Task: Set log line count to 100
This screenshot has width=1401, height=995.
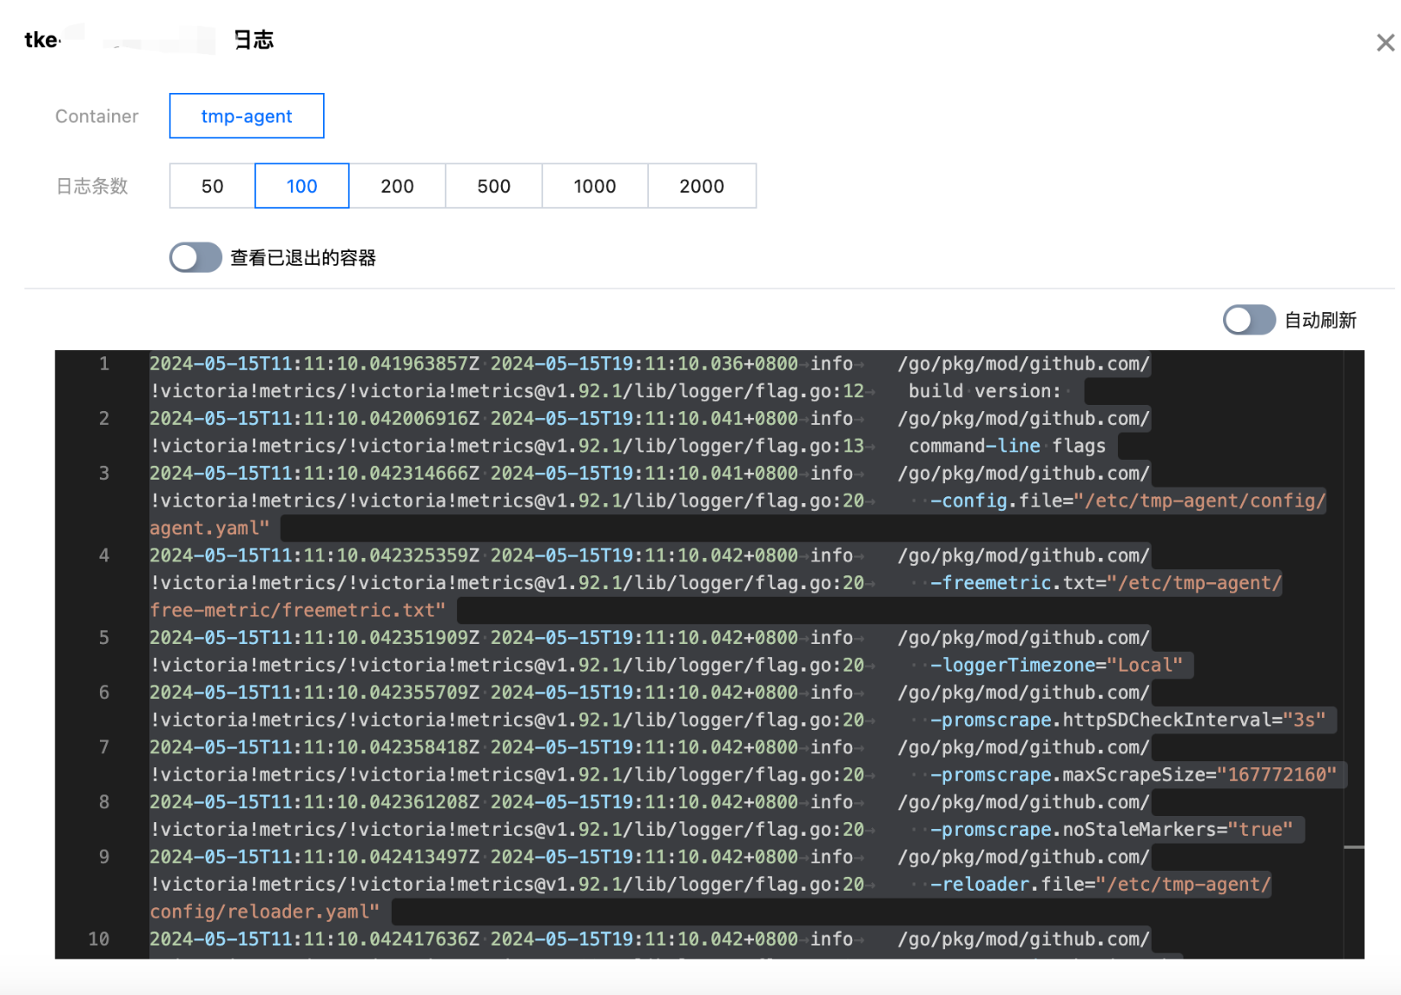Action: [302, 186]
